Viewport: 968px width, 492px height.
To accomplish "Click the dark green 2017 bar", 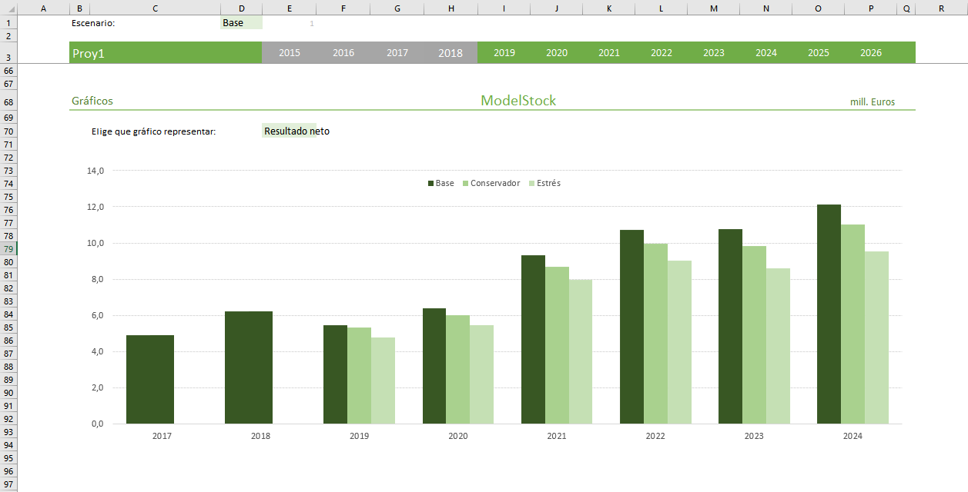I will click(150, 379).
